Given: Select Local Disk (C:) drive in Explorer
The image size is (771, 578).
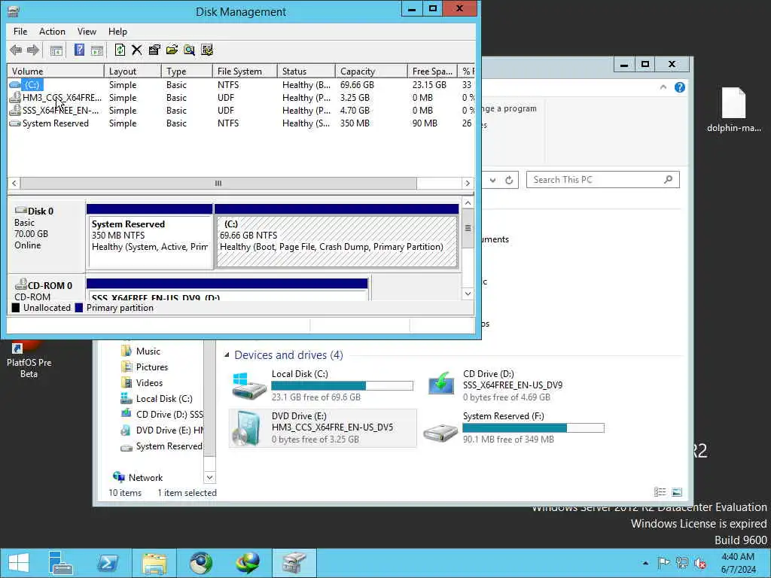Looking at the screenshot, I should click(x=322, y=386).
